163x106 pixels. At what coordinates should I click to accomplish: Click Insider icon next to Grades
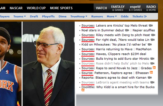pos(154,68)
